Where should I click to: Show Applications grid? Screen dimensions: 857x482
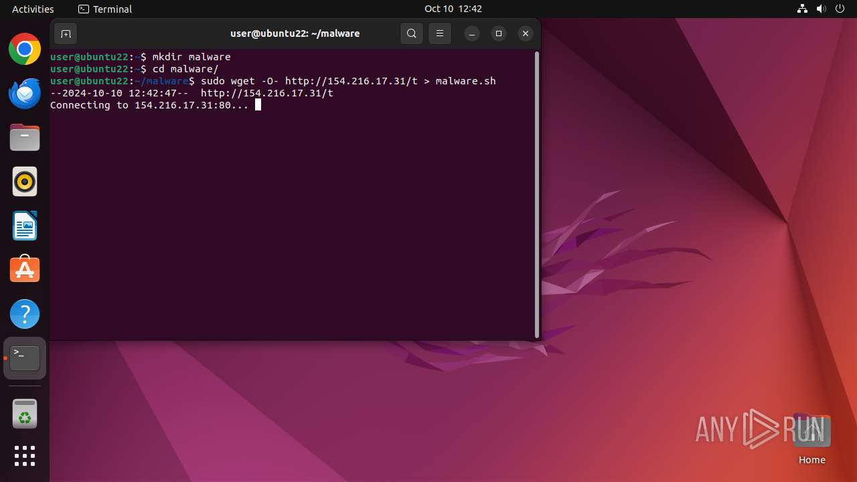tap(25, 456)
